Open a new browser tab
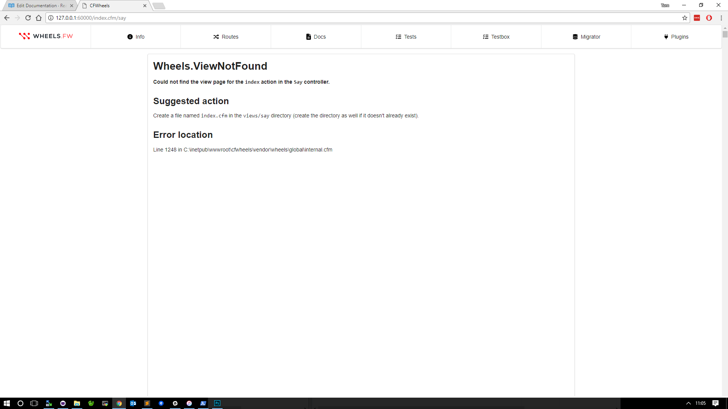Image resolution: width=728 pixels, height=409 pixels. pyautogui.click(x=159, y=6)
